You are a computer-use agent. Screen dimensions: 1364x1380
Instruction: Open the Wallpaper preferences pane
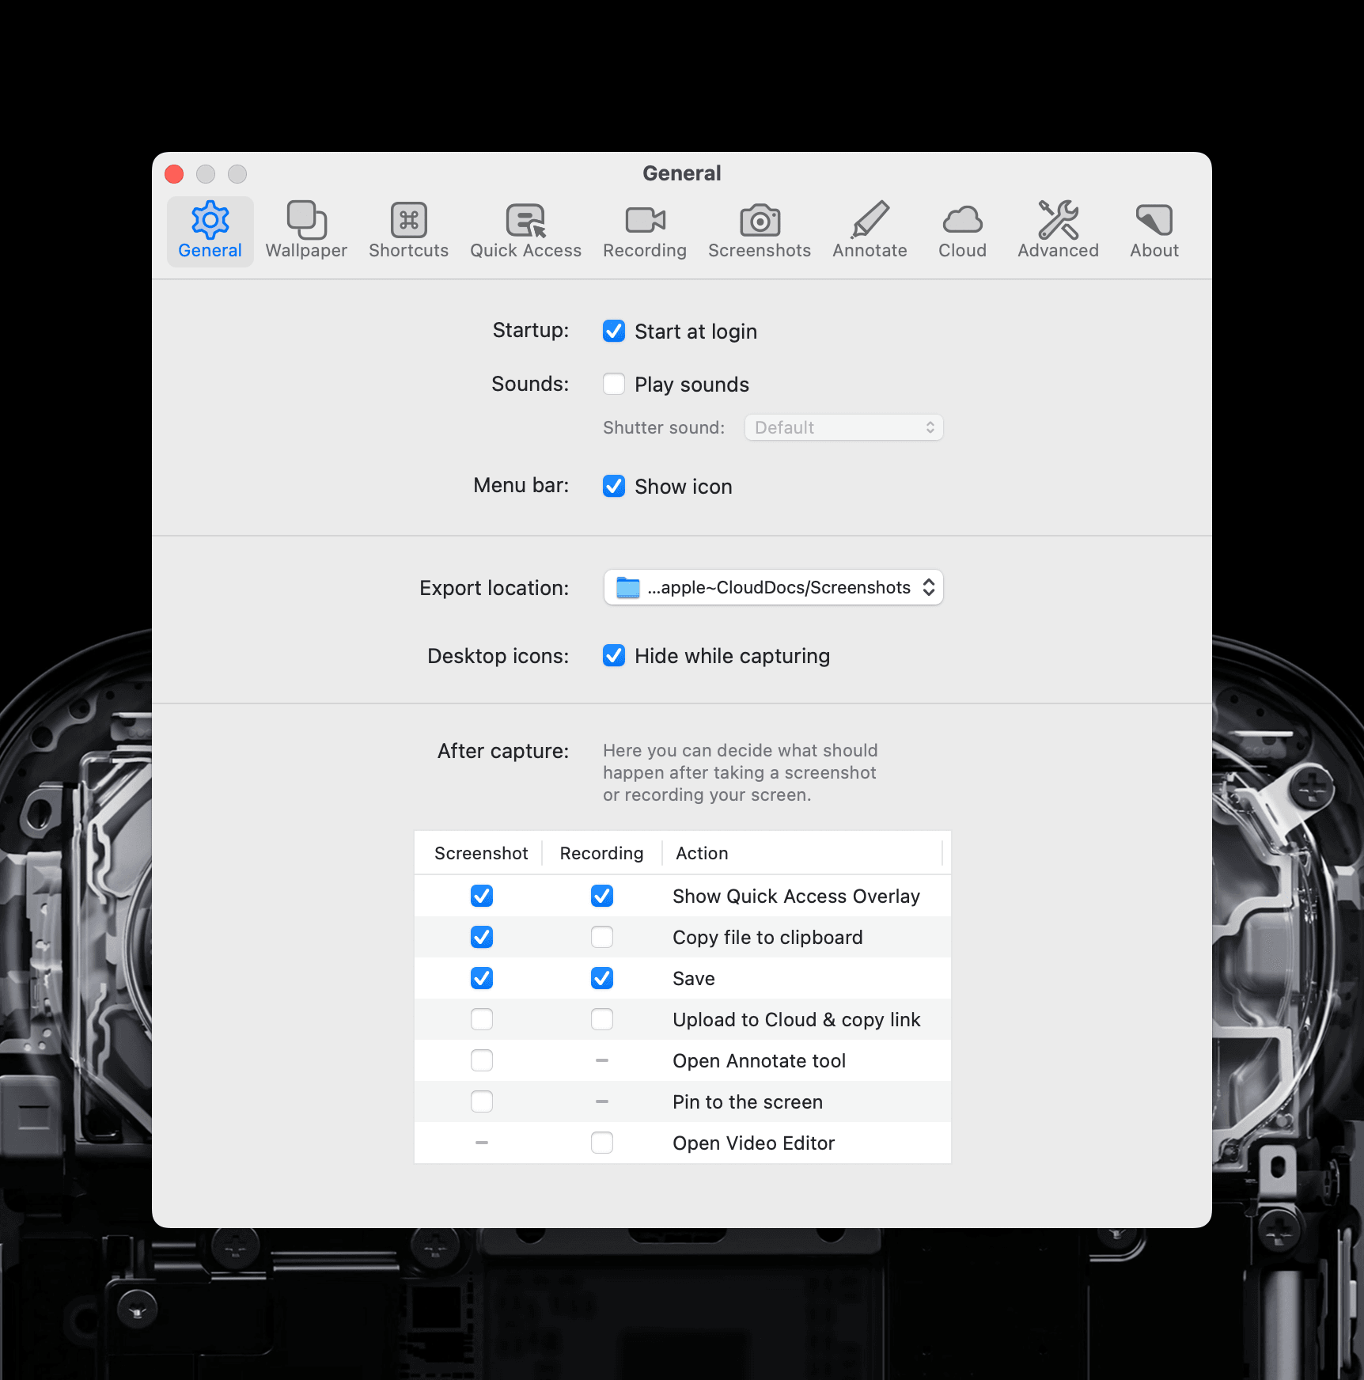click(306, 230)
